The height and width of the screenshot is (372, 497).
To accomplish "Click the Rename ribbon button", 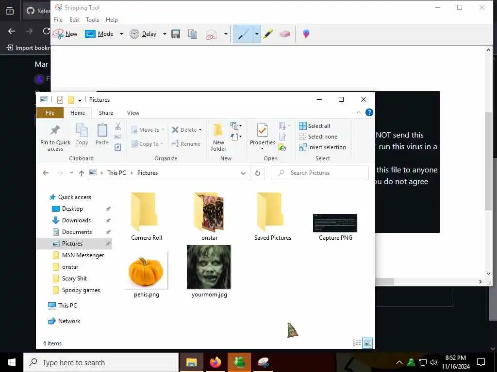I will [186, 144].
